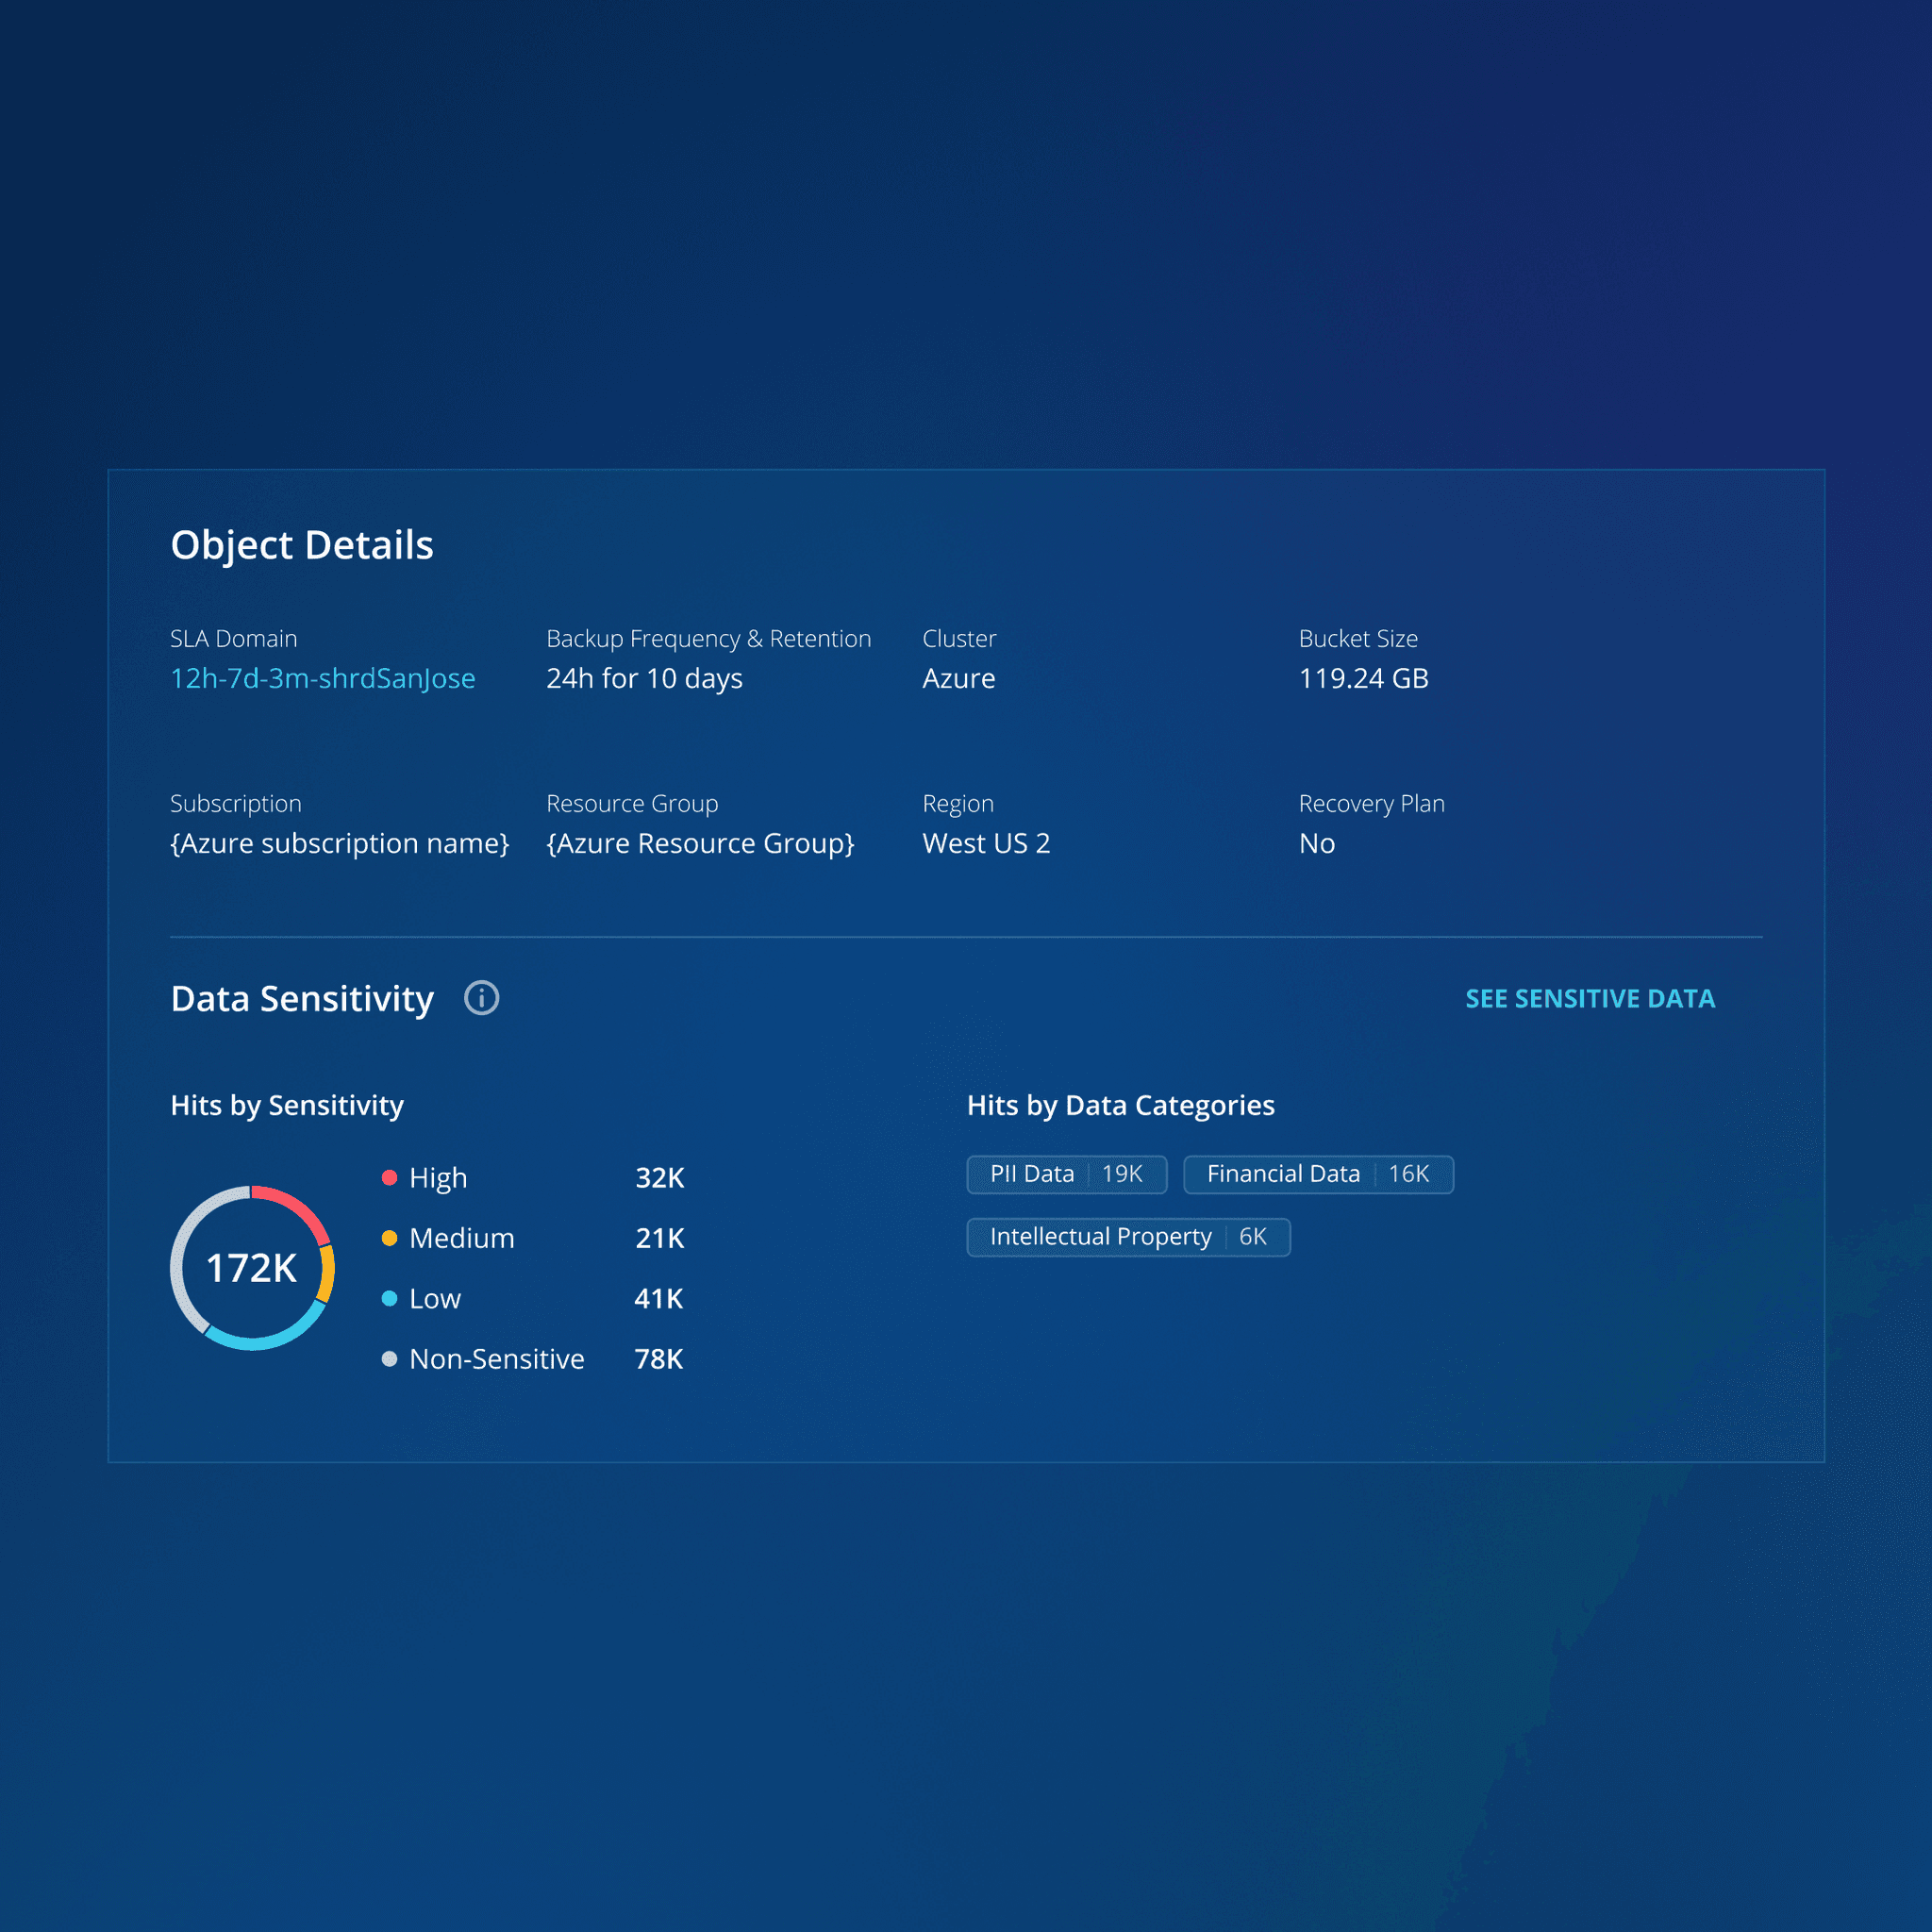Click the yellow Medium sensitivity legend dot
Viewport: 1932px width, 1932px height.
click(390, 1238)
